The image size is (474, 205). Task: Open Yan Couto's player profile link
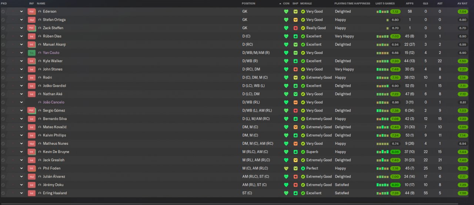click(x=51, y=53)
